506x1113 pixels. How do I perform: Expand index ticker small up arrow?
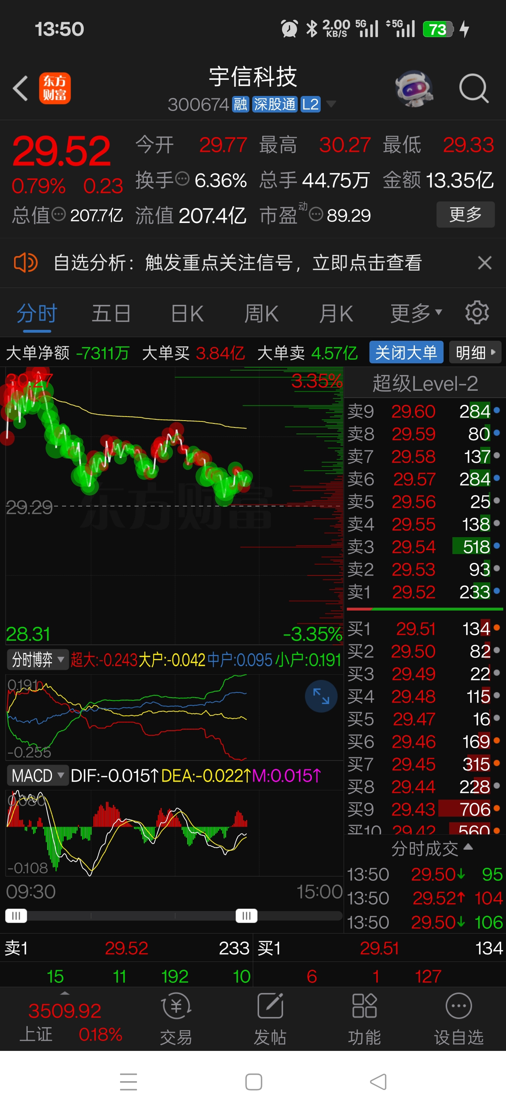coord(65,993)
